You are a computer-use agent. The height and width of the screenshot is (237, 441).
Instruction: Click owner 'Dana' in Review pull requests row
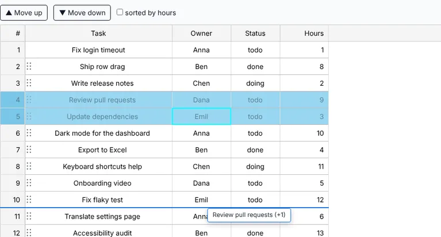(x=202, y=100)
